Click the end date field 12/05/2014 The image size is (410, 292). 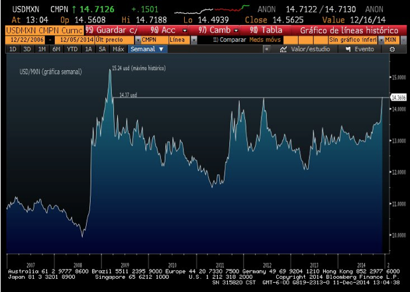[x=75, y=40]
